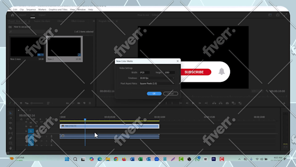Open File Explorer from taskbar
Screen dimensions: 296x167
(x=108, y=159)
